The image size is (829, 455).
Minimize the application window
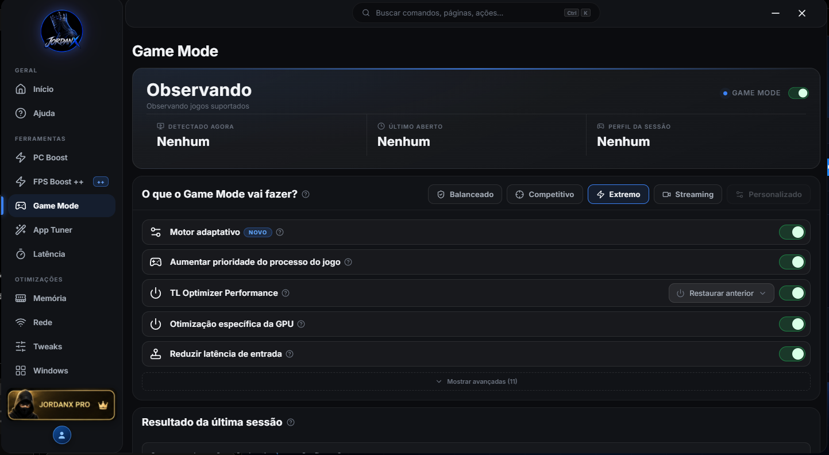[775, 13]
